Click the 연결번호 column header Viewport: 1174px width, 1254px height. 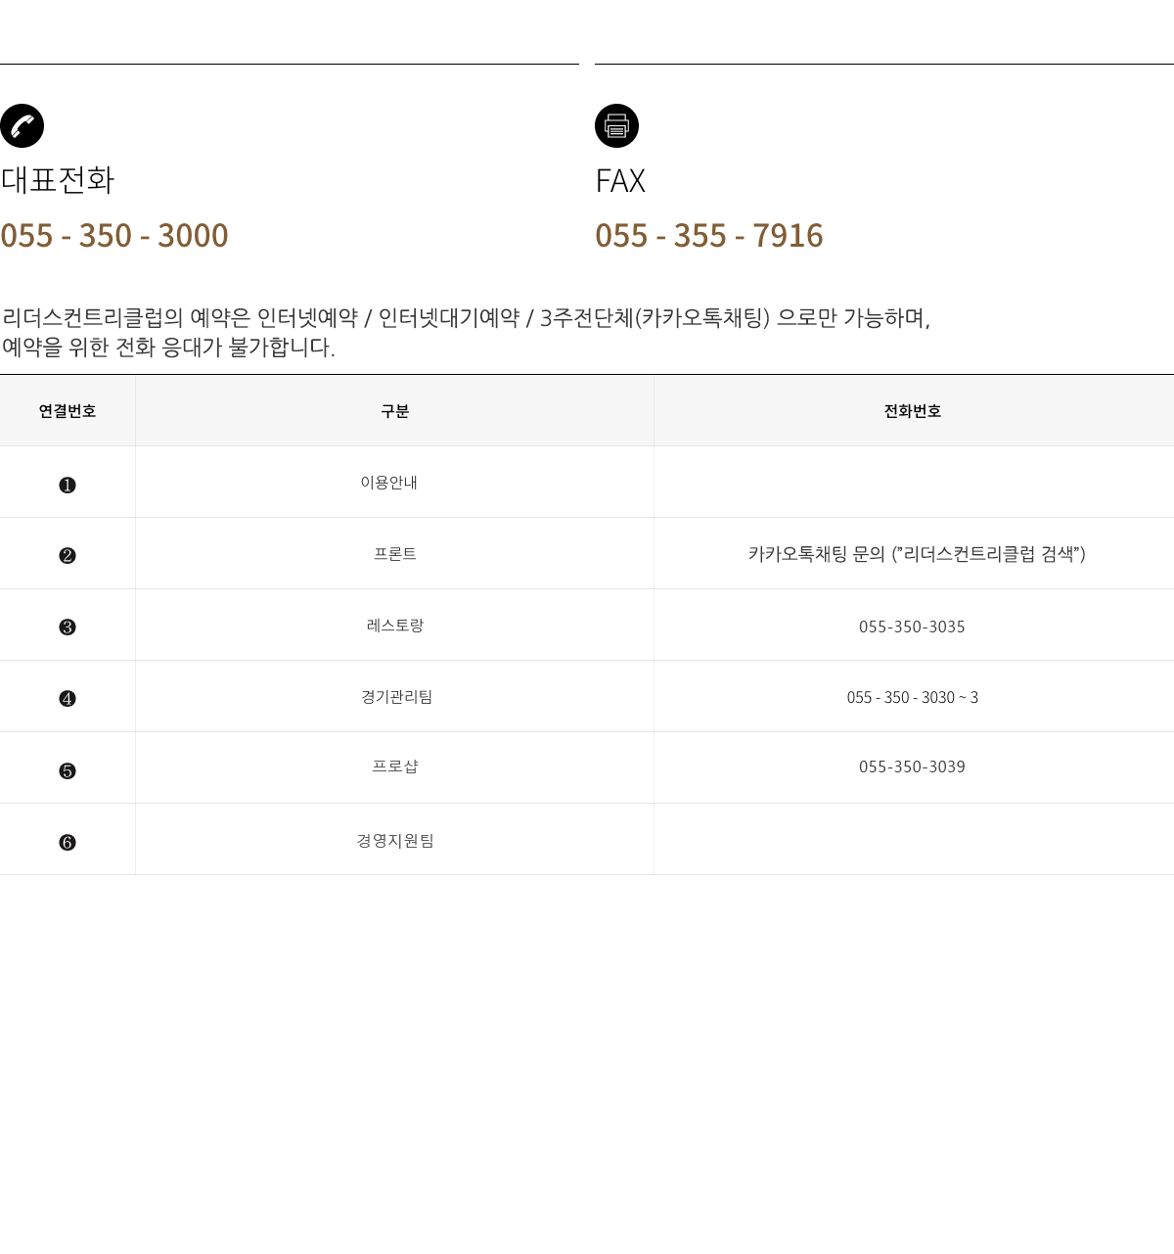(68, 411)
